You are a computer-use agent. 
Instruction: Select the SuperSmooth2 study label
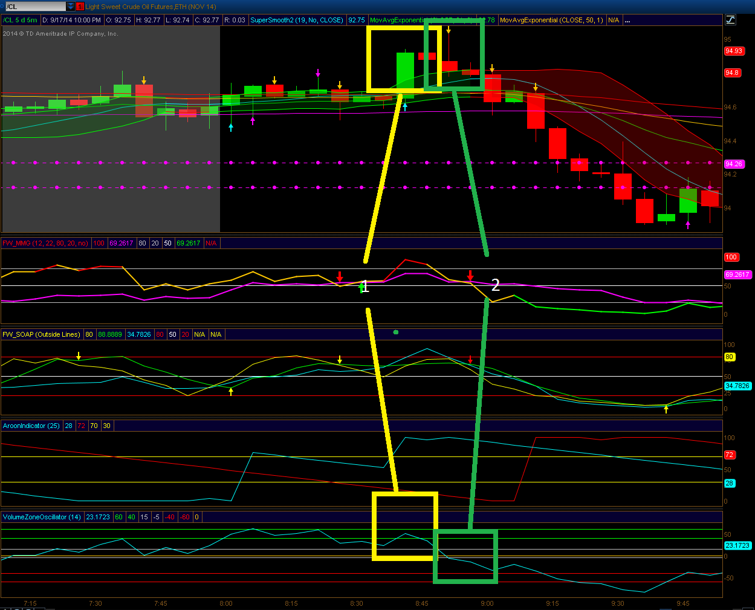coord(297,20)
